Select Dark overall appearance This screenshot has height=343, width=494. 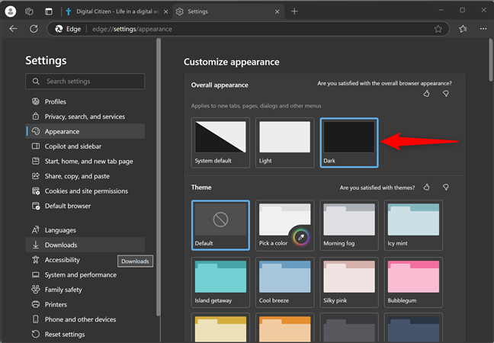click(x=349, y=143)
